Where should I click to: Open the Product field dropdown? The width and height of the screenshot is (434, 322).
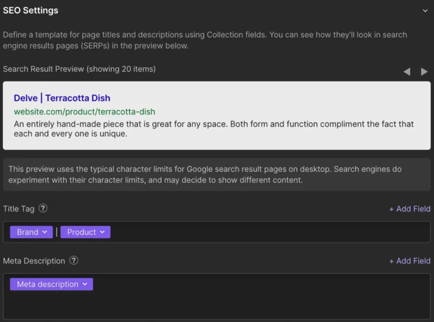(x=85, y=232)
